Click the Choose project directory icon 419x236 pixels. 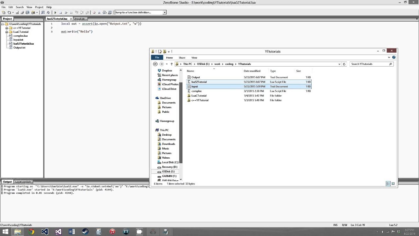click(33, 12)
